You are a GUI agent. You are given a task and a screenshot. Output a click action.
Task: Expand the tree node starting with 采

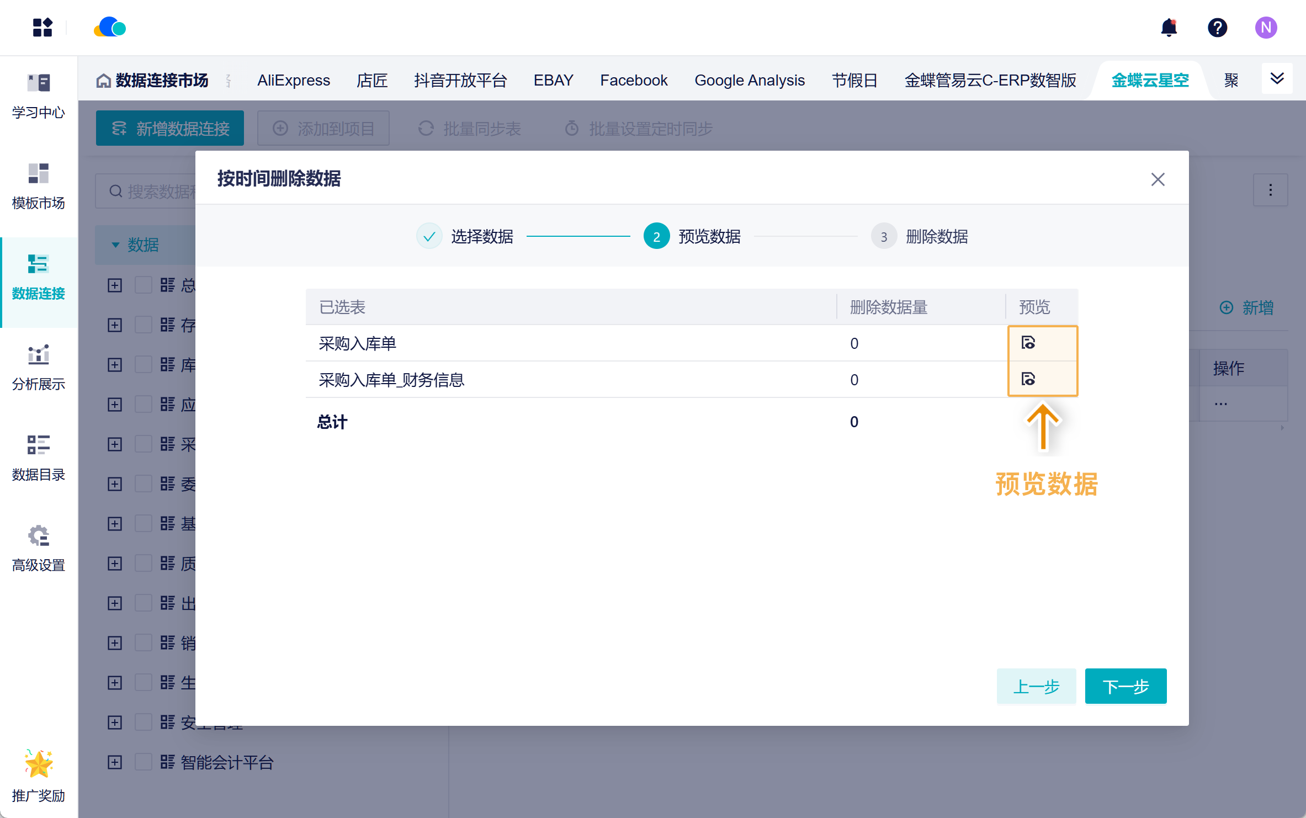click(x=115, y=444)
